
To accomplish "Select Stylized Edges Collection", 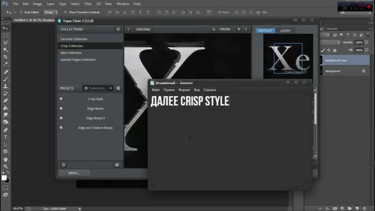I will click(x=78, y=59).
